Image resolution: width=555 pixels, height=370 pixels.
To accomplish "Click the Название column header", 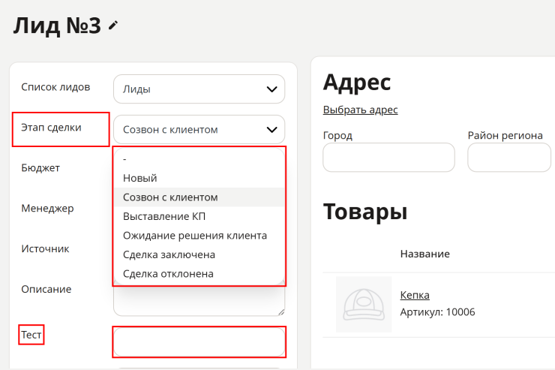I will click(x=424, y=254).
